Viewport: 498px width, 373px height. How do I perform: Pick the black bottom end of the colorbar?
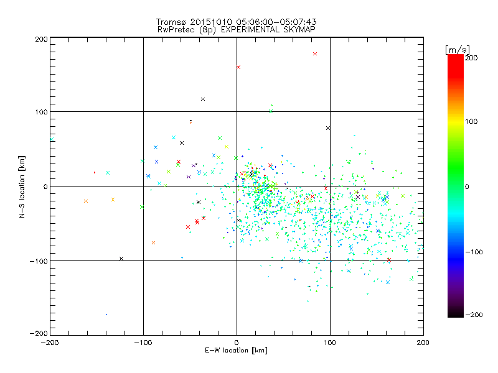456,314
